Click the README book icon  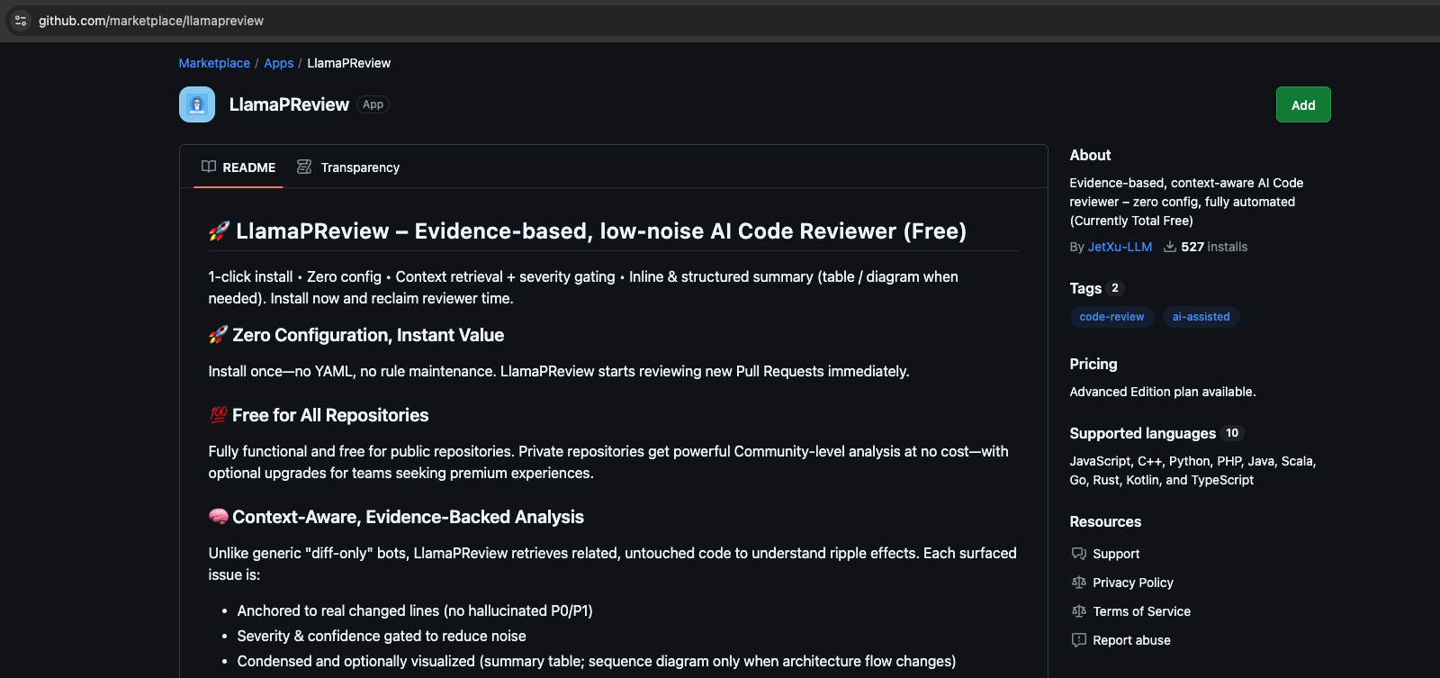[x=209, y=167]
